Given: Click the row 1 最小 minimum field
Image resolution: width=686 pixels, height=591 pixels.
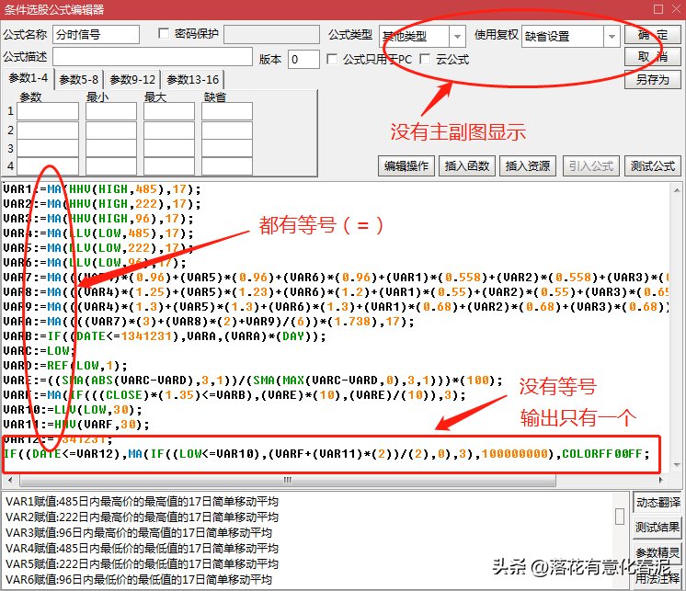Looking at the screenshot, I should pos(111,111).
